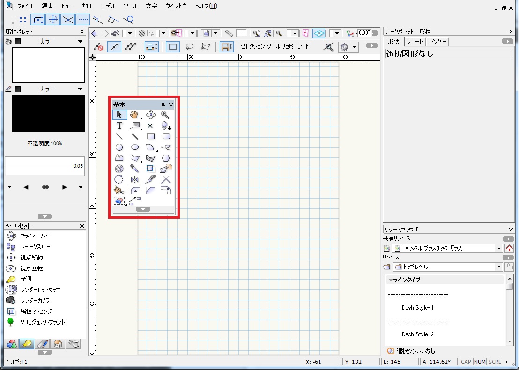Image resolution: width=519 pixels, height=370 pixels.
Task: Select レンダーカメラ in the tool set
Action: tap(35, 301)
